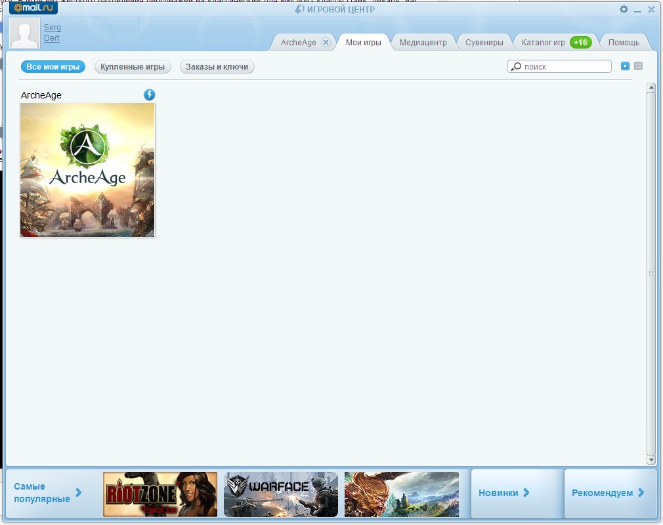
Task: Open the Помощь tab
Action: [x=624, y=42]
